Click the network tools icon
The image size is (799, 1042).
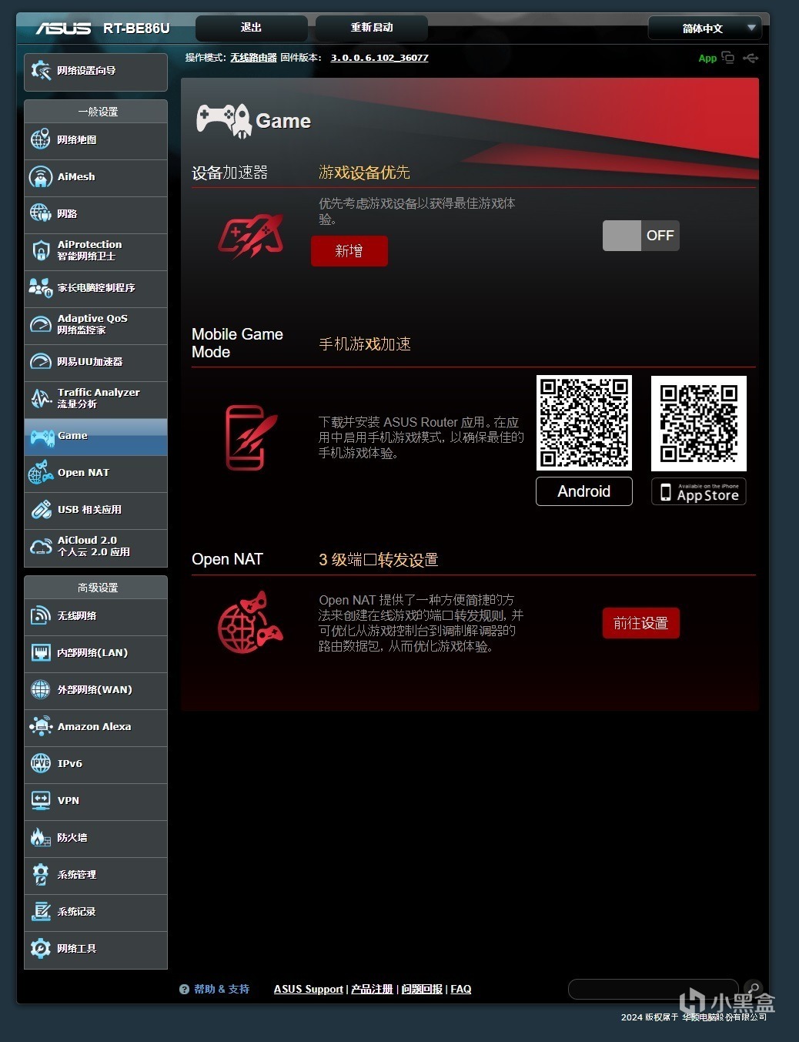coord(40,948)
